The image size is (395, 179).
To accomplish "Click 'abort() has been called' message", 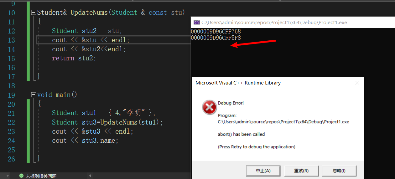I will coord(241,134).
